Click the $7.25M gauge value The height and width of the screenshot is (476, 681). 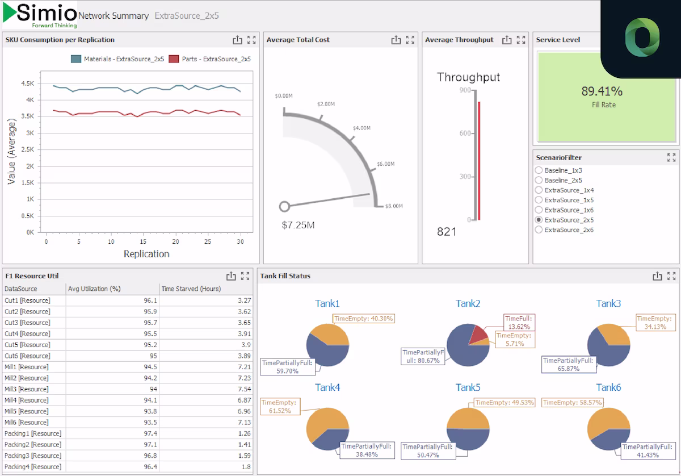[298, 225]
